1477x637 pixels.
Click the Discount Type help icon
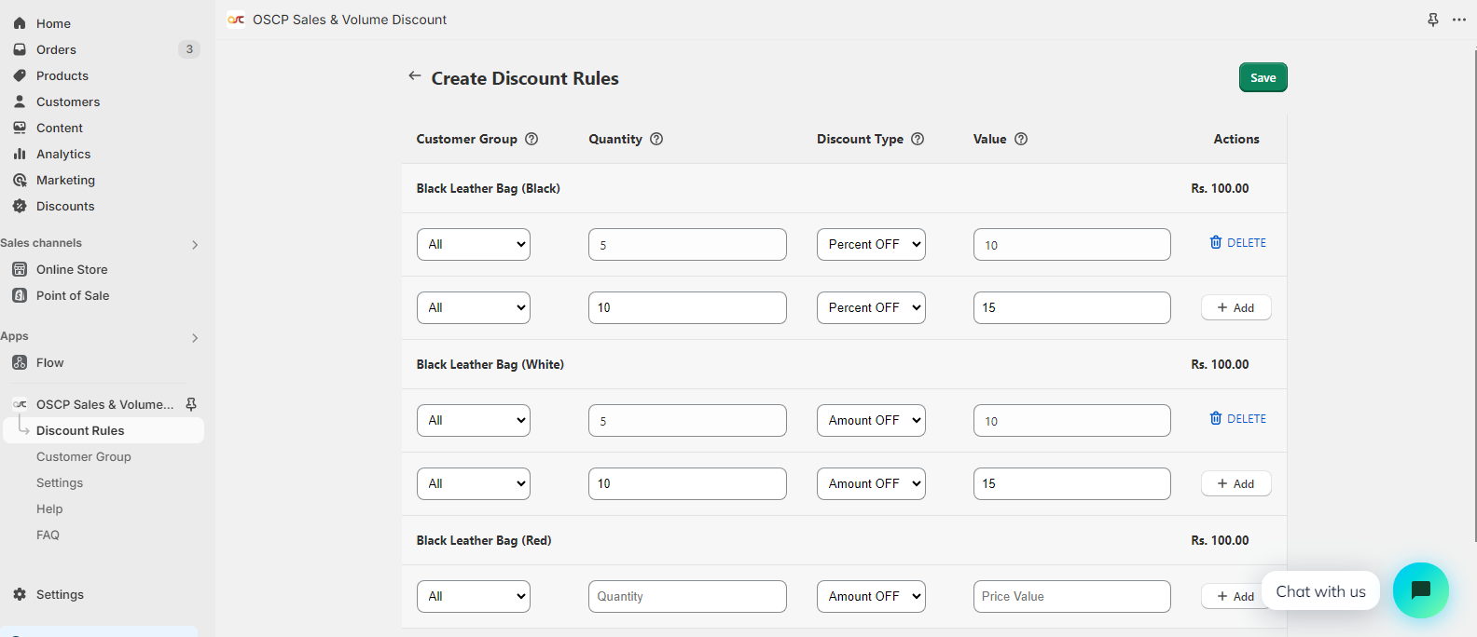918,139
